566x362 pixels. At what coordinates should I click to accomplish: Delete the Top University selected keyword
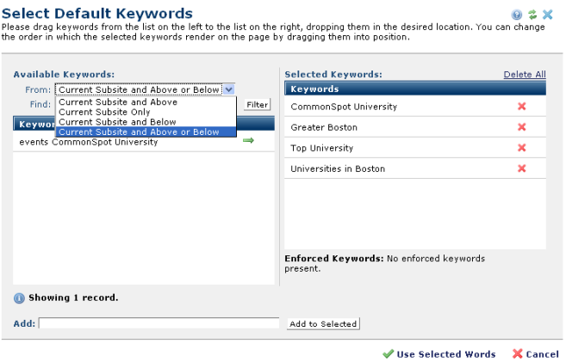tap(520, 148)
